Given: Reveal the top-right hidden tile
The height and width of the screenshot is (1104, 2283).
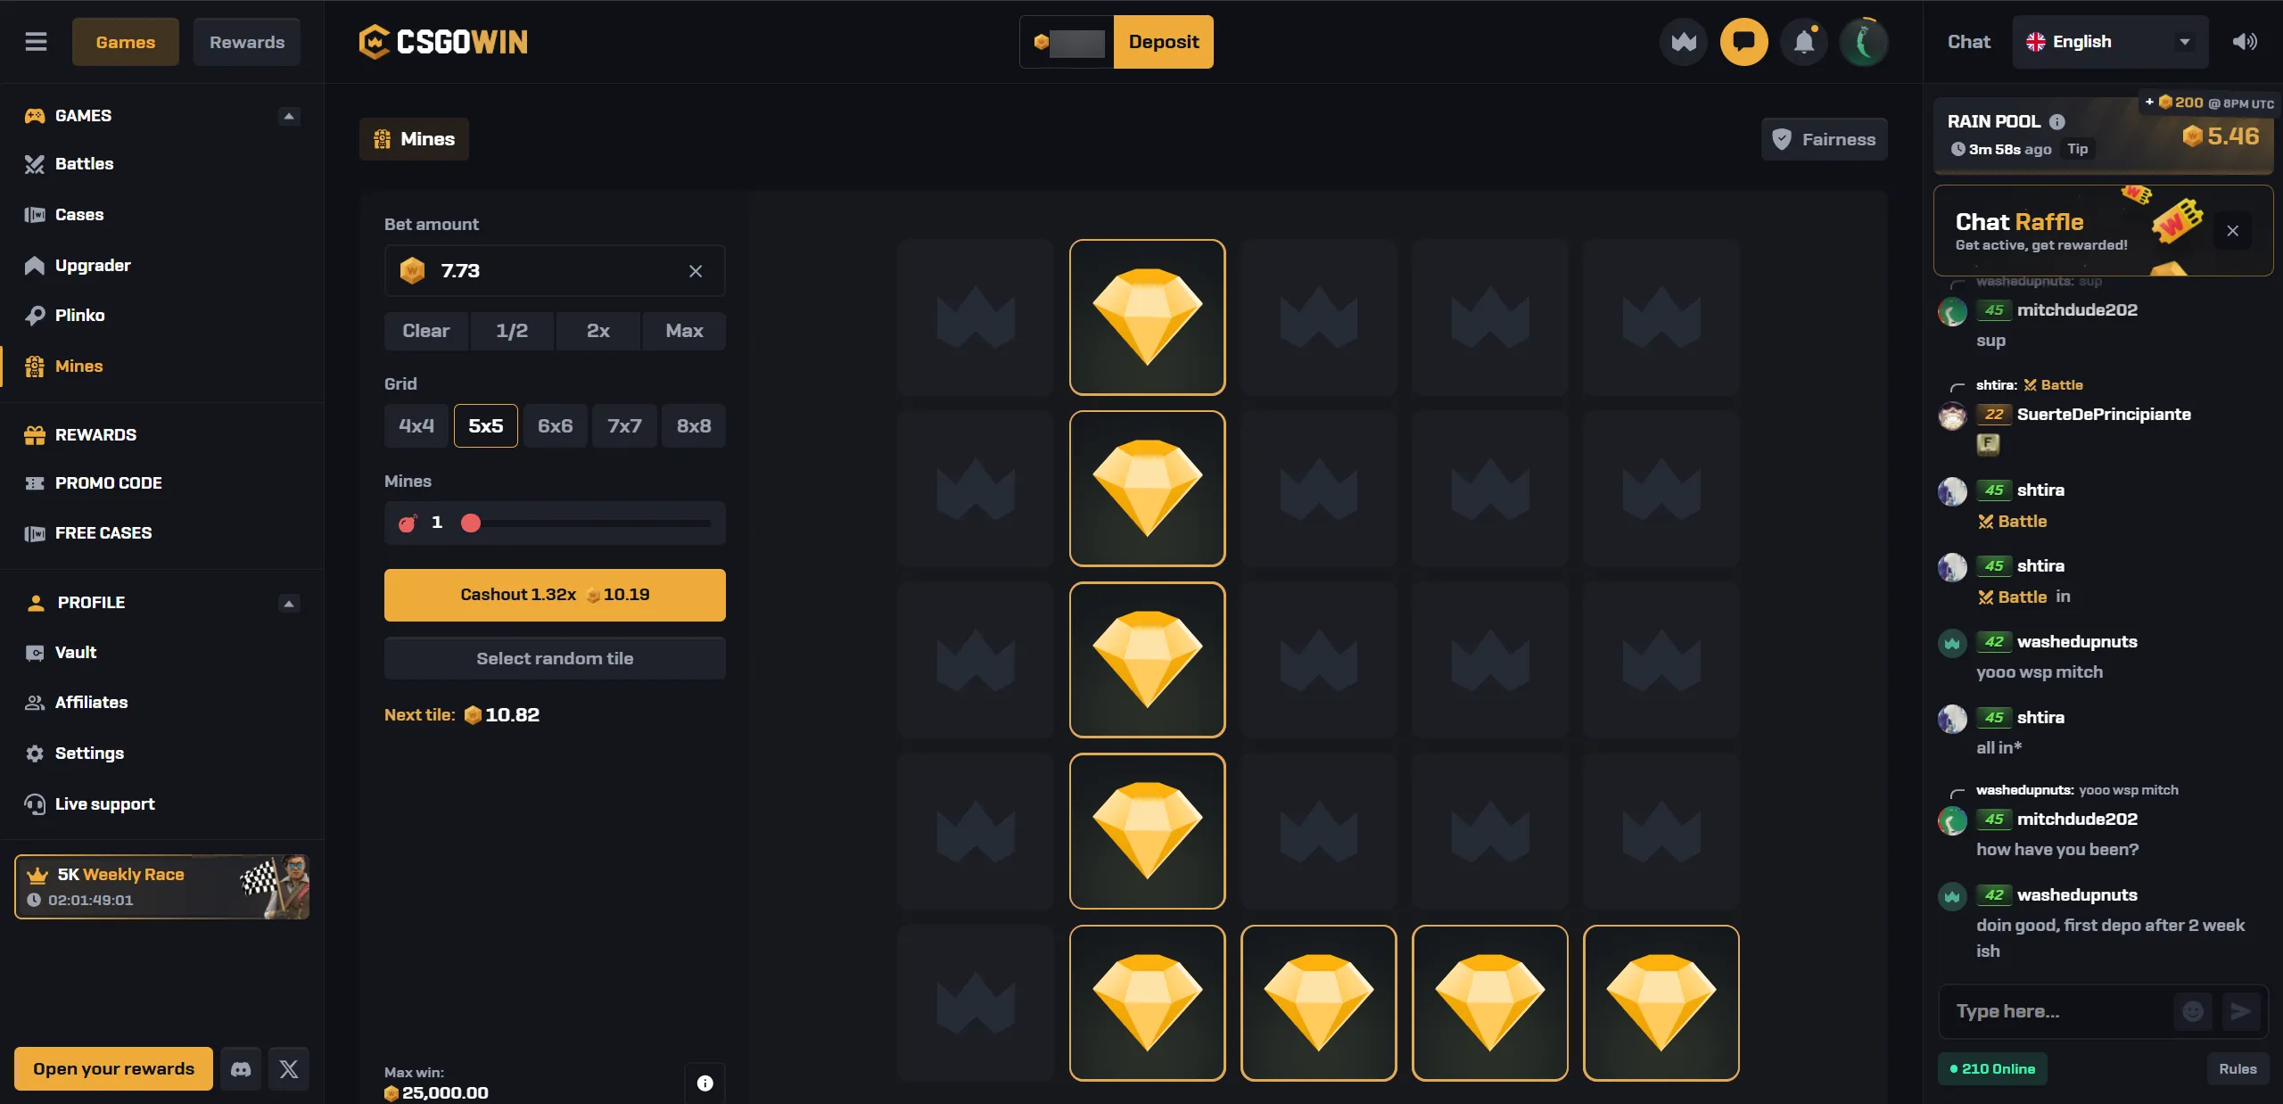Looking at the screenshot, I should pyautogui.click(x=1661, y=317).
